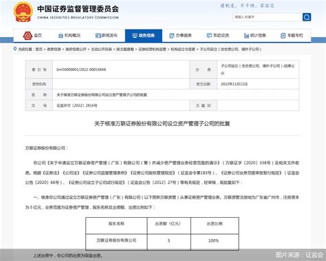Viewport: 326px width, 261px height.
Task: Go to 政务信息 in the breadcrumb
Action: pyautogui.click(x=54, y=49)
